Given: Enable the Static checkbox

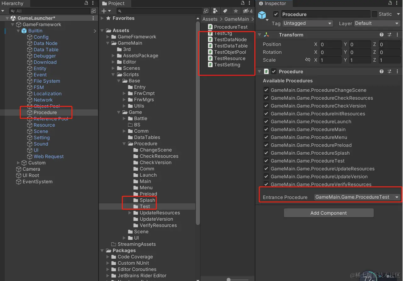Looking at the screenshot, I should (x=374, y=14).
